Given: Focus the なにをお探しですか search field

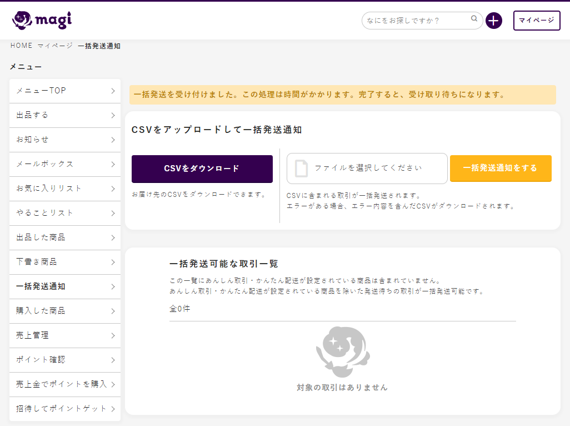Looking at the screenshot, I should point(417,21).
